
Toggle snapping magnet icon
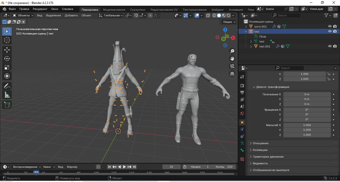pos(136,15)
